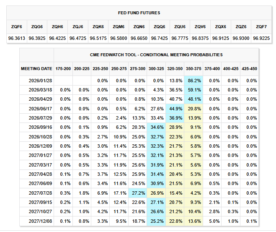Image resolution: width=276 pixels, height=232 pixels.
Task: Click the CME FedWatch Tool table title
Action: tap(156, 55)
